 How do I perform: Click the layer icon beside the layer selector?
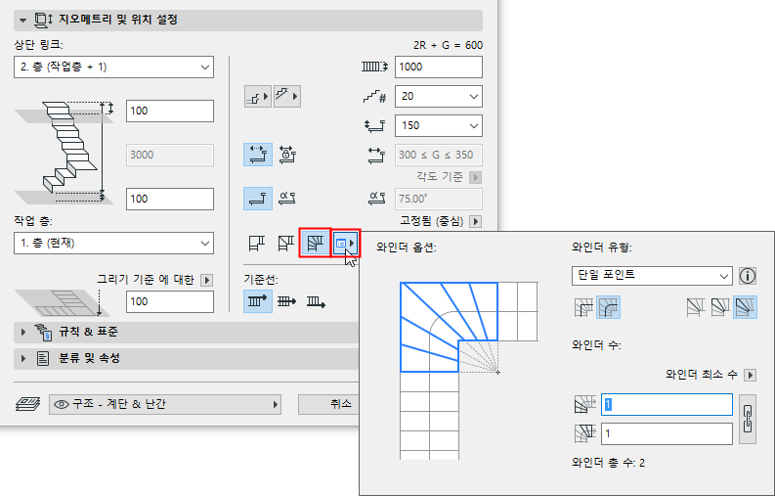click(x=27, y=404)
